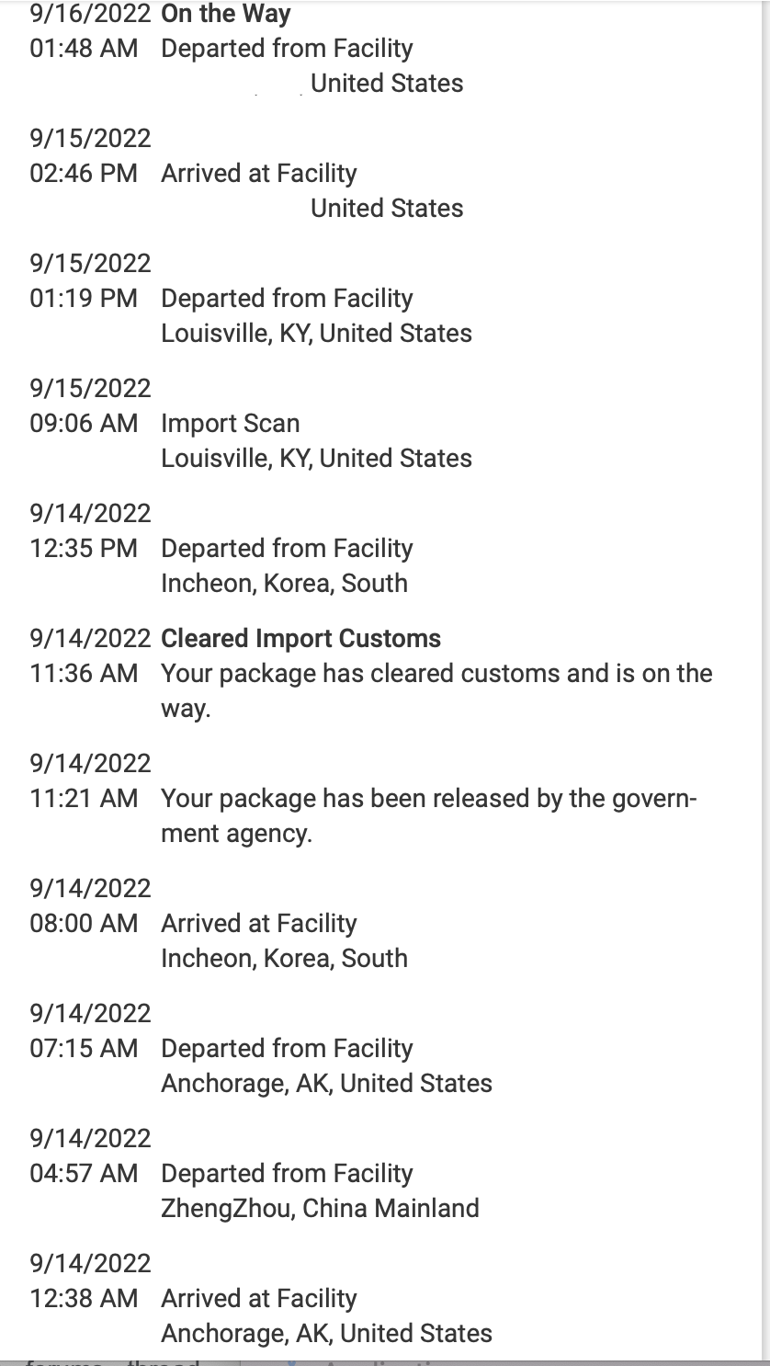Select the 'Import Scan' event text

coord(230,424)
